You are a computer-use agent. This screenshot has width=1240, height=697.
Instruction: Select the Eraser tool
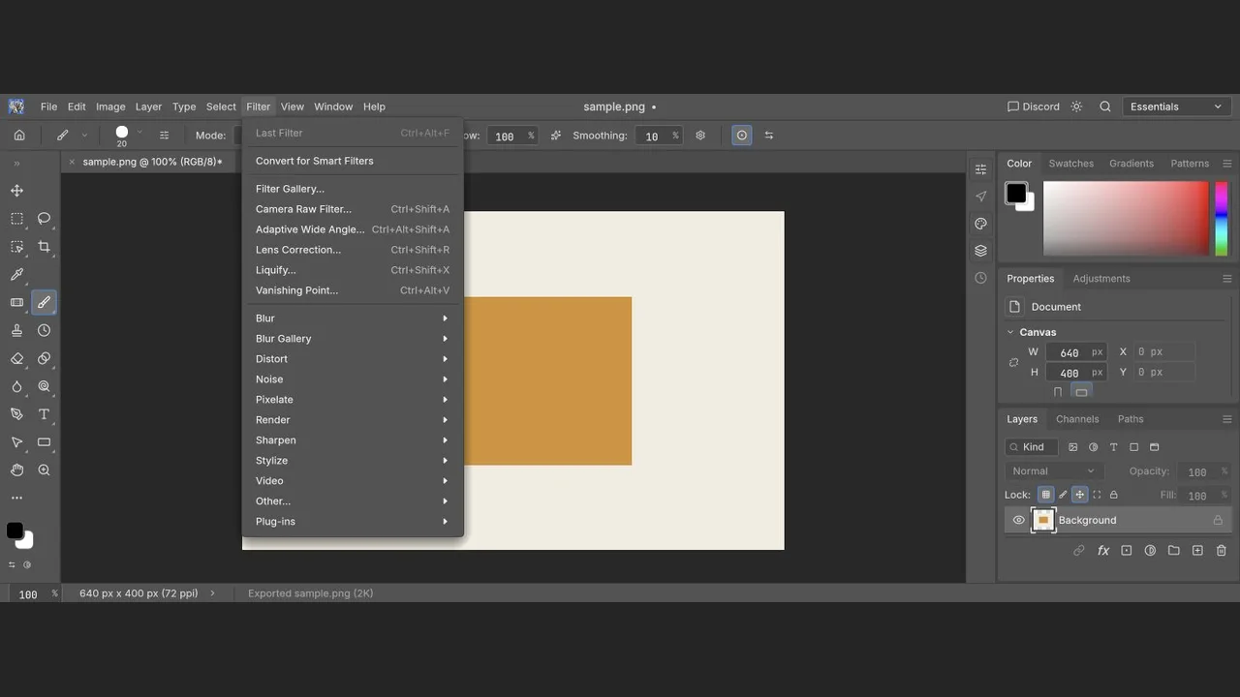coord(16,358)
